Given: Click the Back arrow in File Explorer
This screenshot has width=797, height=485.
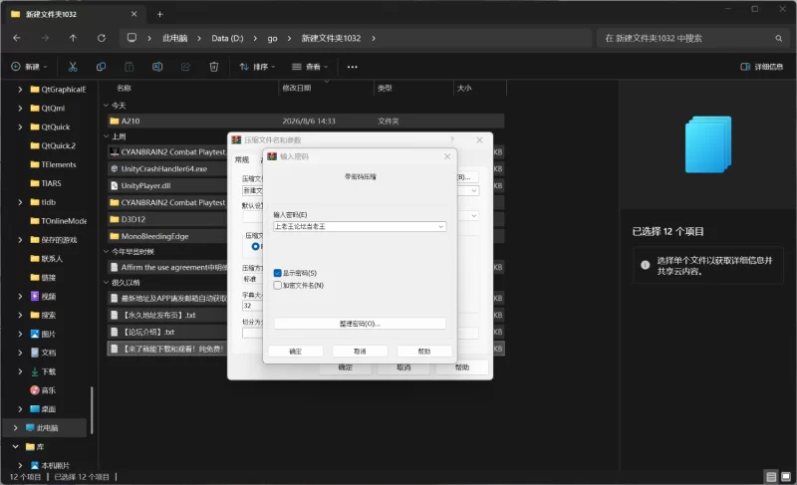Looking at the screenshot, I should (17, 38).
